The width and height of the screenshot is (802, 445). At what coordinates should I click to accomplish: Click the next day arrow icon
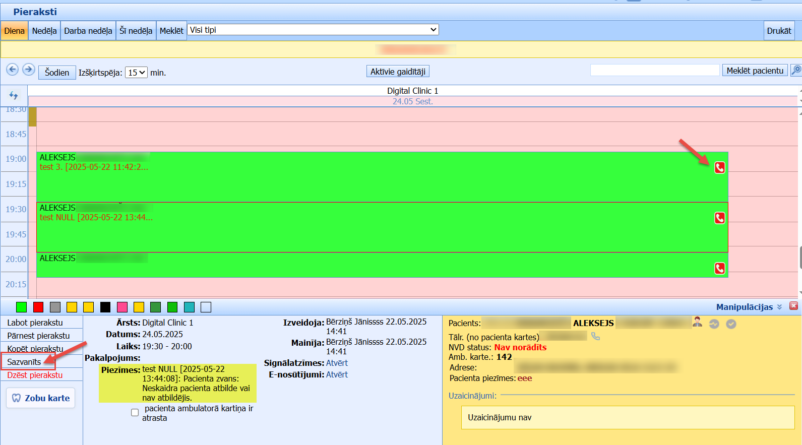29,70
